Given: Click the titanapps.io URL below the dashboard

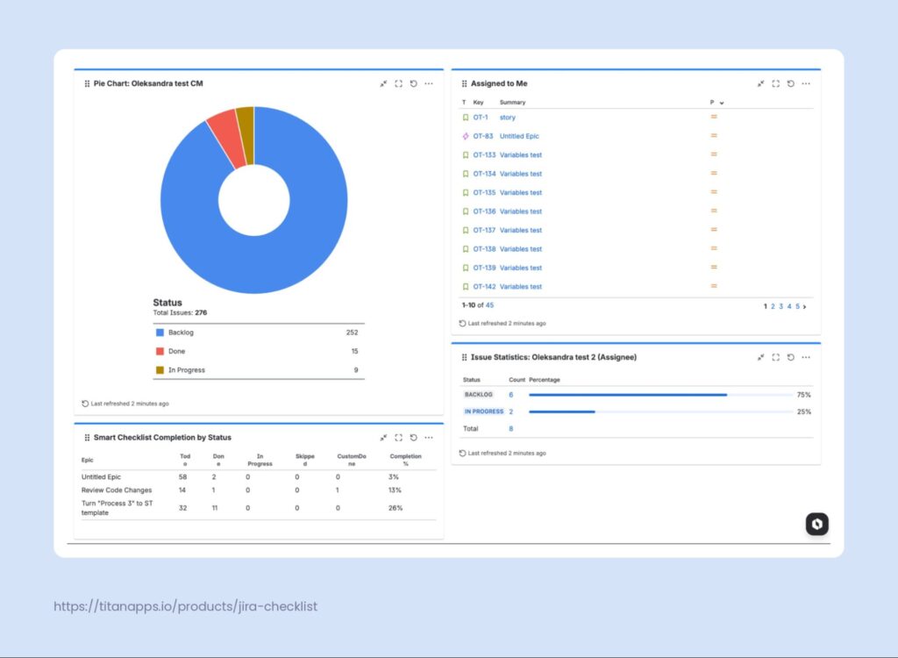Looking at the screenshot, I should [x=185, y=605].
